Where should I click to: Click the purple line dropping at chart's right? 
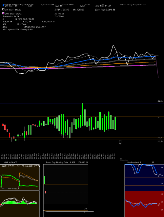click(157, 67)
